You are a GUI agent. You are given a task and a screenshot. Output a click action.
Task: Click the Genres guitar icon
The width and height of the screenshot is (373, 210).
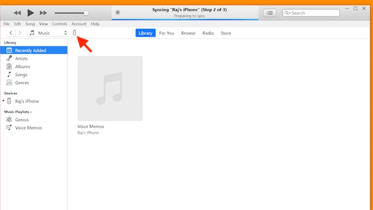9,83
